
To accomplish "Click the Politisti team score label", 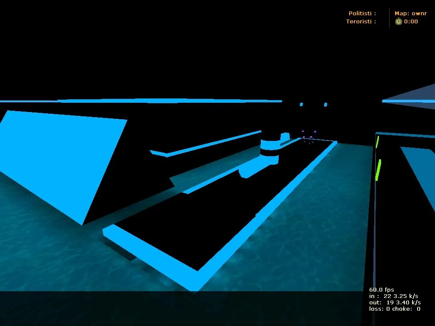I will [x=362, y=14].
